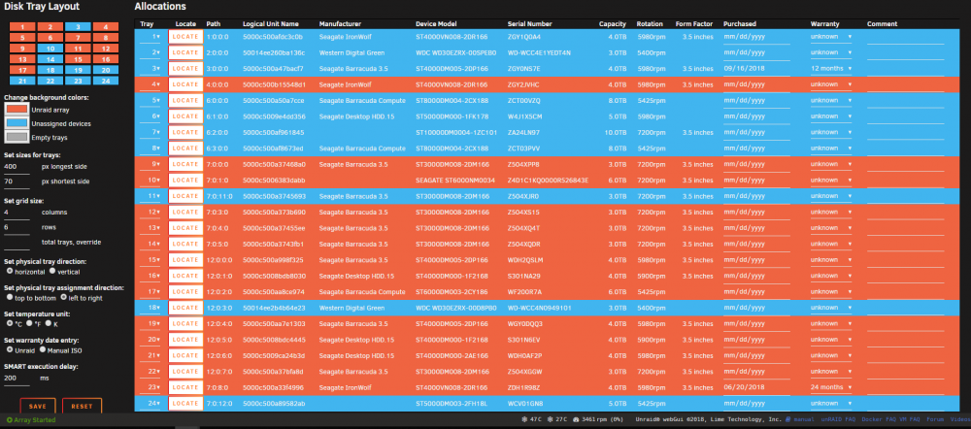Open warranty dropdown for serial WCV01GN8
Image resolution: width=971 pixels, height=429 pixels.
(x=832, y=403)
